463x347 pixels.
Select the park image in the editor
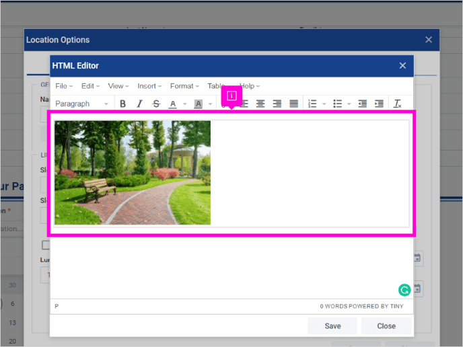click(133, 173)
